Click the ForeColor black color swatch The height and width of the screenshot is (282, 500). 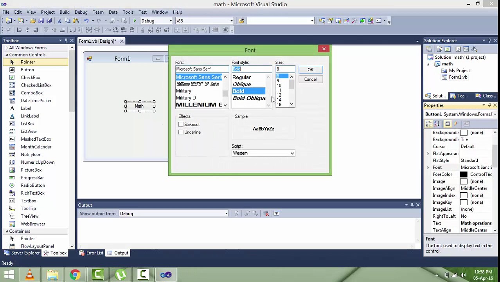[x=464, y=175]
